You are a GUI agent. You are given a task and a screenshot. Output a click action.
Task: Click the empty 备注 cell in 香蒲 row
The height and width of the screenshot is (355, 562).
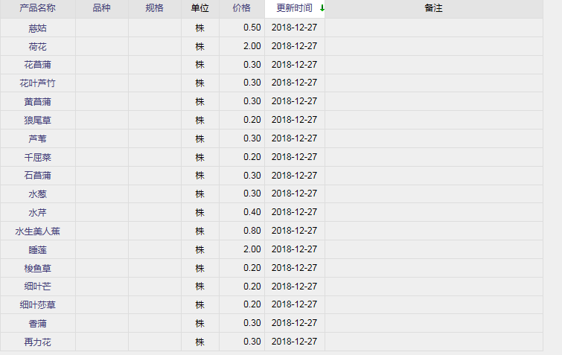coord(433,323)
